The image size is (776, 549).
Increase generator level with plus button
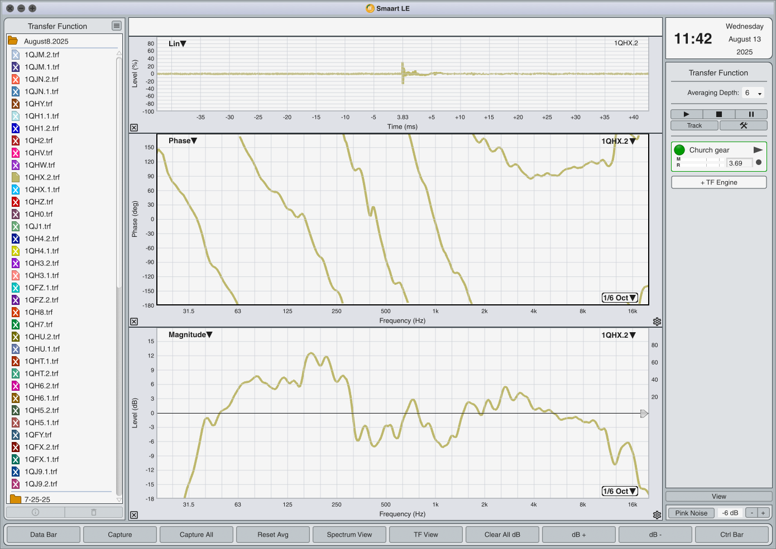pyautogui.click(x=763, y=513)
